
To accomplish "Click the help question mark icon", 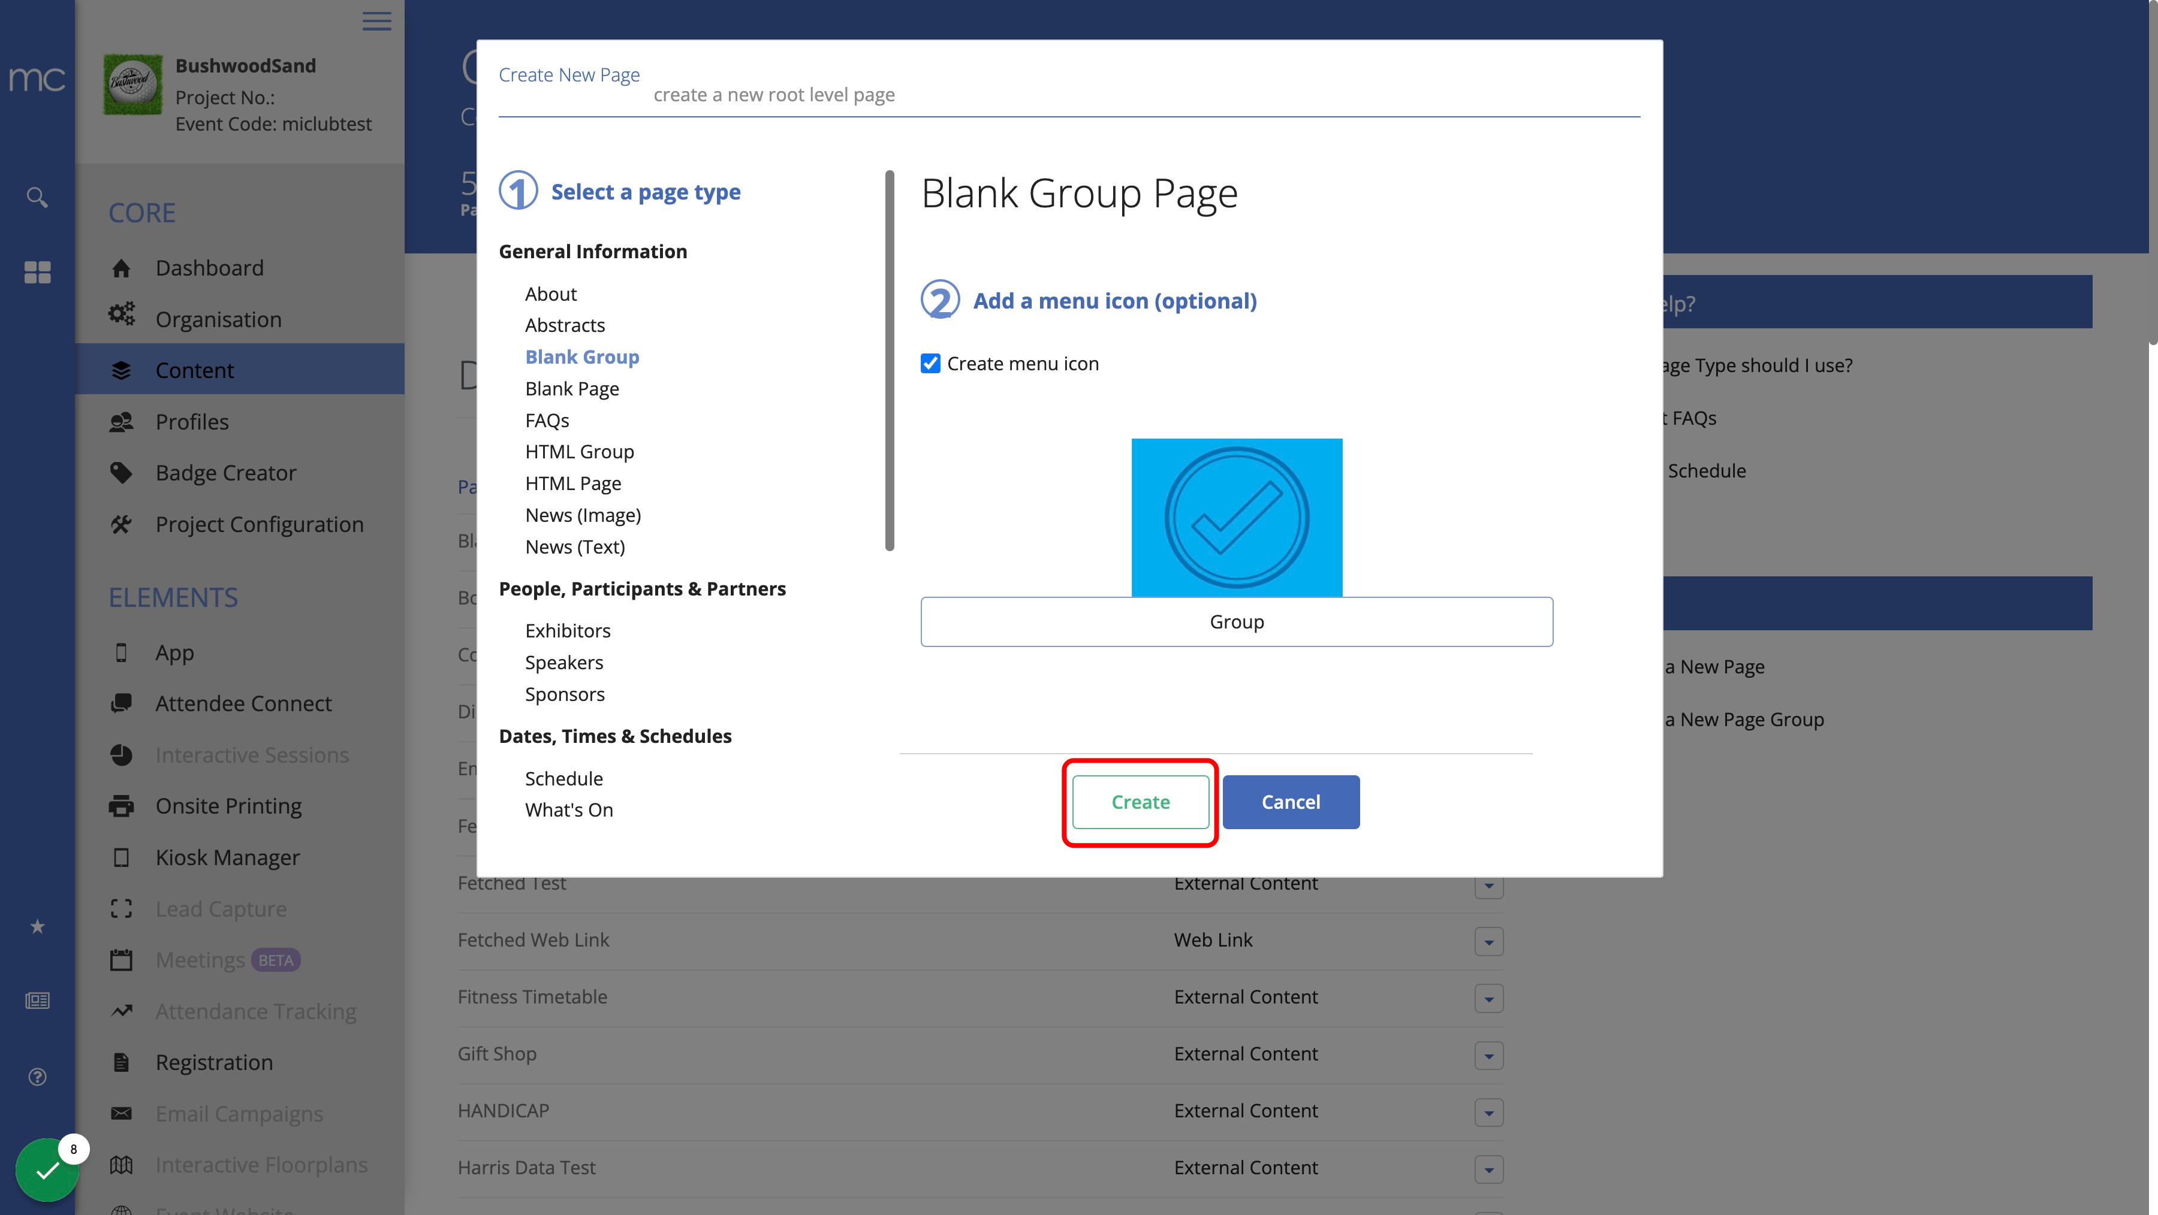I will tap(37, 1077).
